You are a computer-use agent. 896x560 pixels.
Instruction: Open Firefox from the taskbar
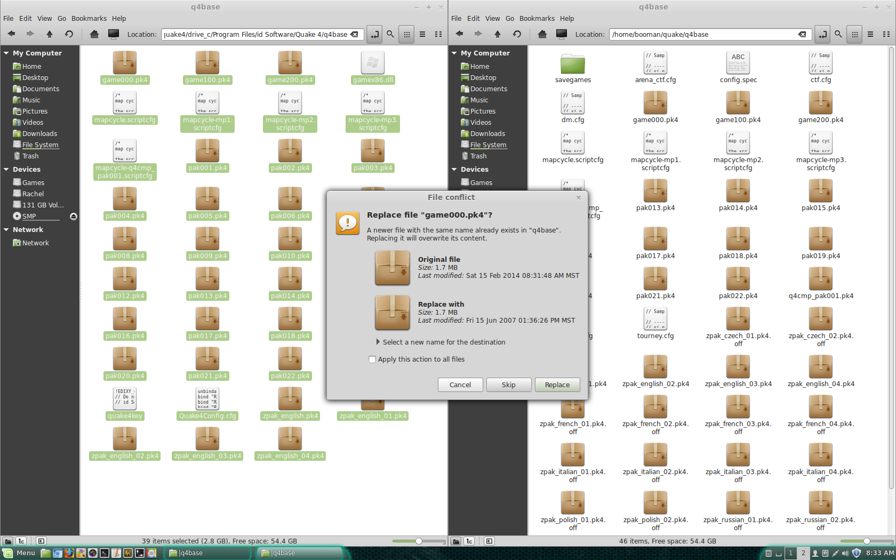point(69,553)
